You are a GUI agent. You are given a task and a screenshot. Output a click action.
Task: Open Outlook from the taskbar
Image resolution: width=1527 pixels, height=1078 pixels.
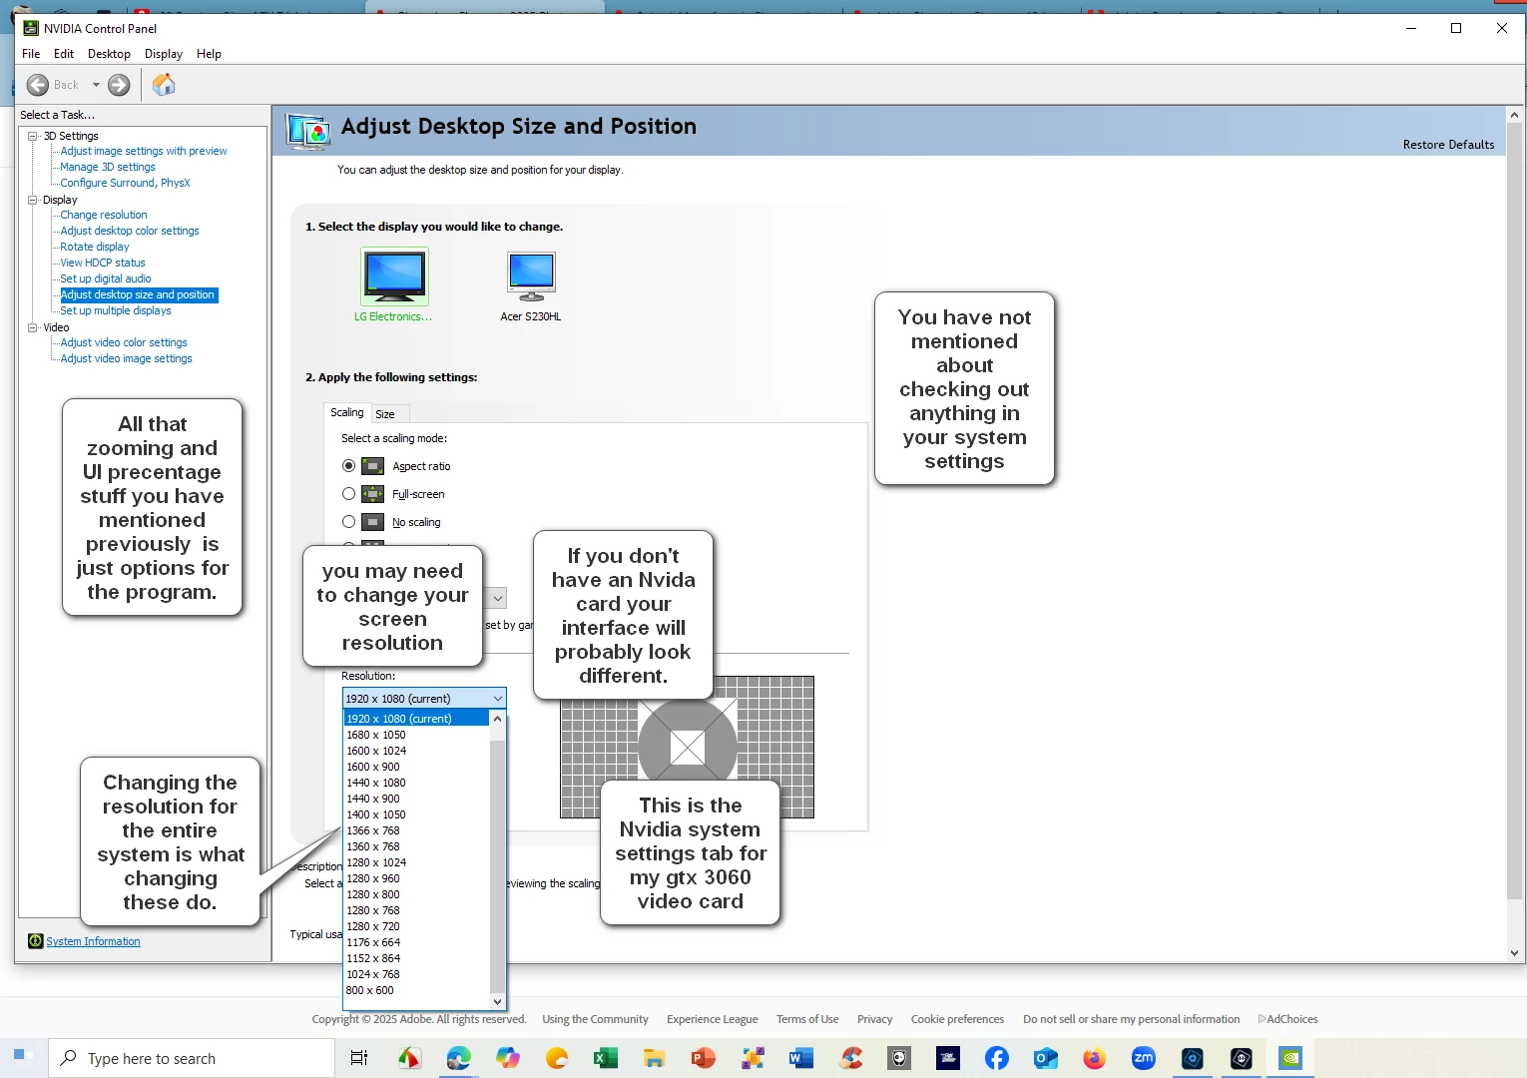click(1046, 1058)
